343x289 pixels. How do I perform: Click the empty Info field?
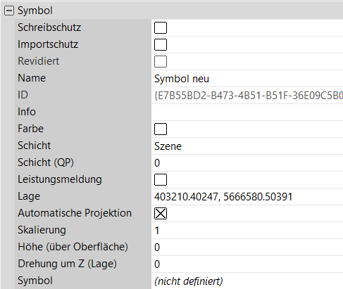coord(247,113)
